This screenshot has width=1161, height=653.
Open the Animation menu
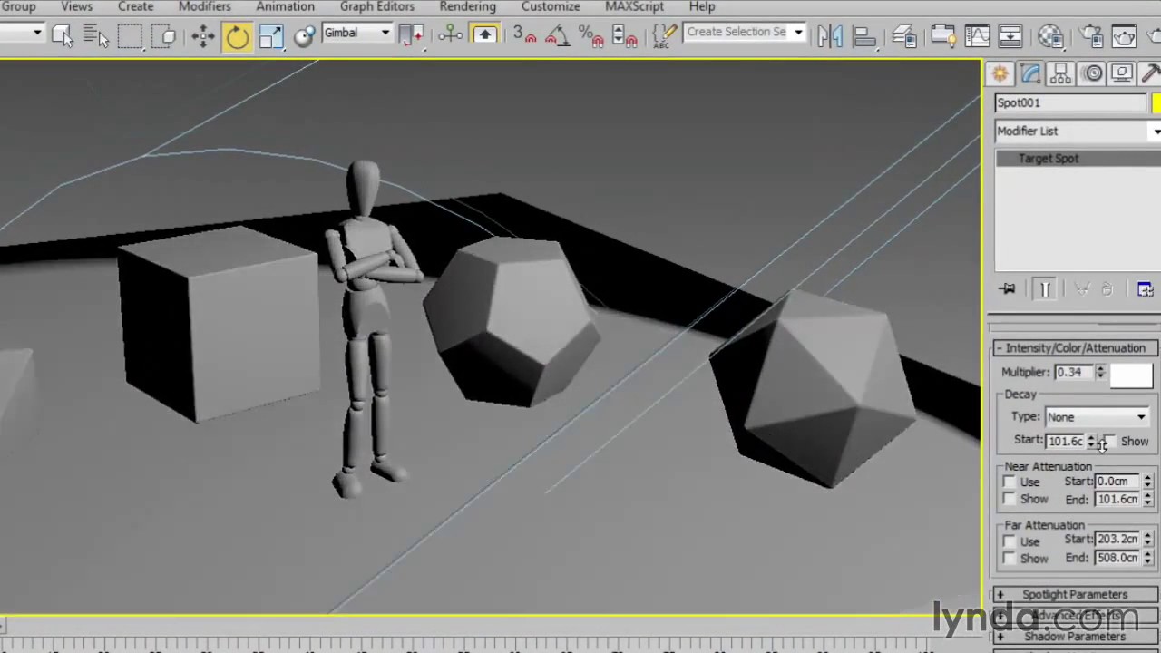[285, 6]
